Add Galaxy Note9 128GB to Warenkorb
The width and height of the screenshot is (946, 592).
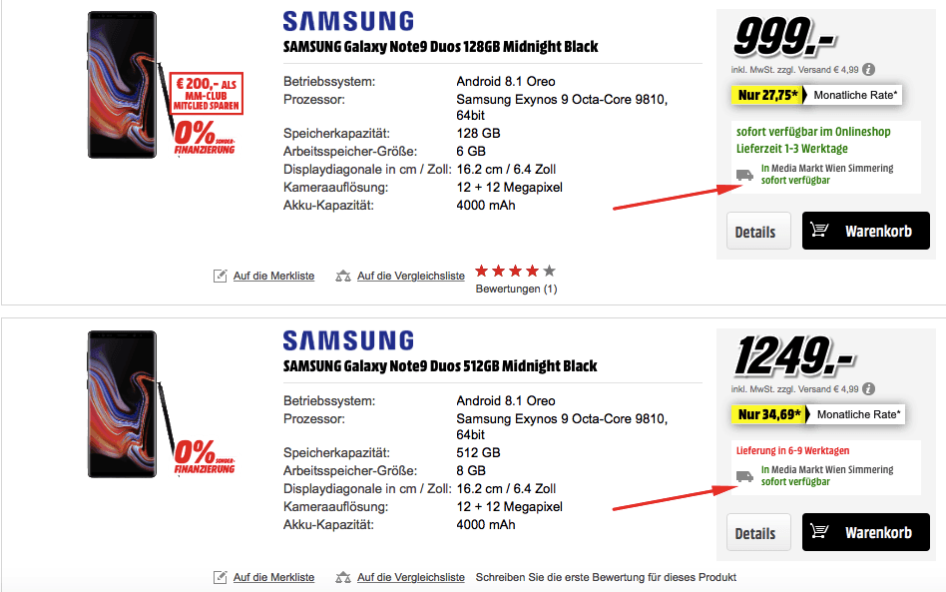tap(866, 231)
